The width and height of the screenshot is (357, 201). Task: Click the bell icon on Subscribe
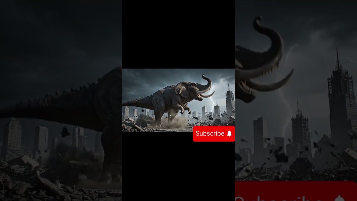229,133
